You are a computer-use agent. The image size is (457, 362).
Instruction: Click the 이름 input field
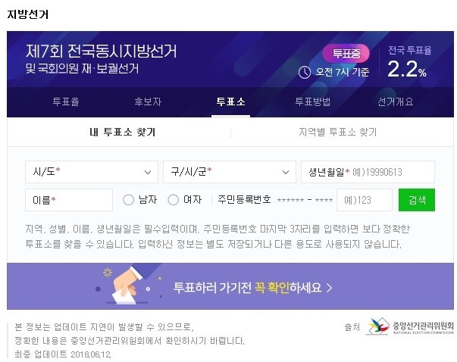[69, 200]
